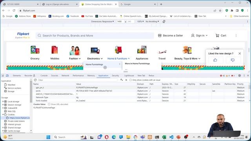The height and width of the screenshot is (141, 251).
Task: Collapse the Cookies tree node
Action: point(3,115)
